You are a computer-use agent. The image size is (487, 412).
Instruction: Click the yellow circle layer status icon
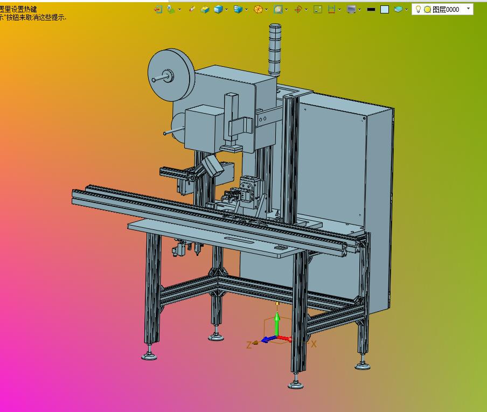[427, 10]
